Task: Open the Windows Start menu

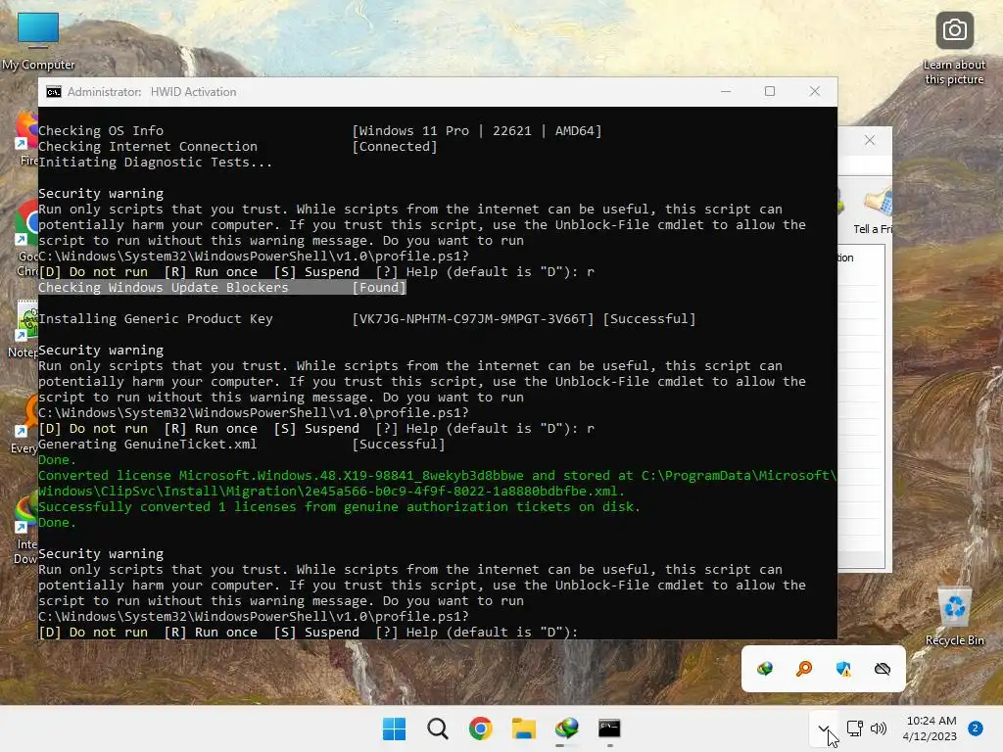Action: point(394,728)
